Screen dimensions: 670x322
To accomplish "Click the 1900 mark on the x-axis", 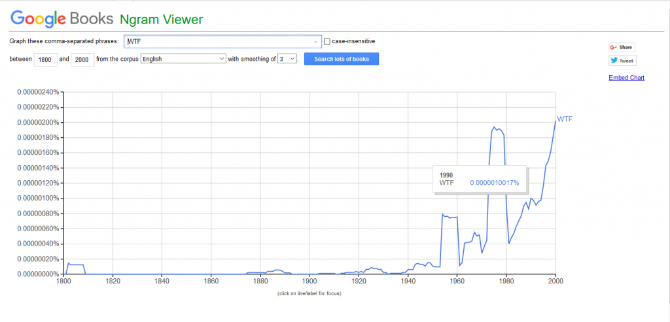I will (309, 282).
